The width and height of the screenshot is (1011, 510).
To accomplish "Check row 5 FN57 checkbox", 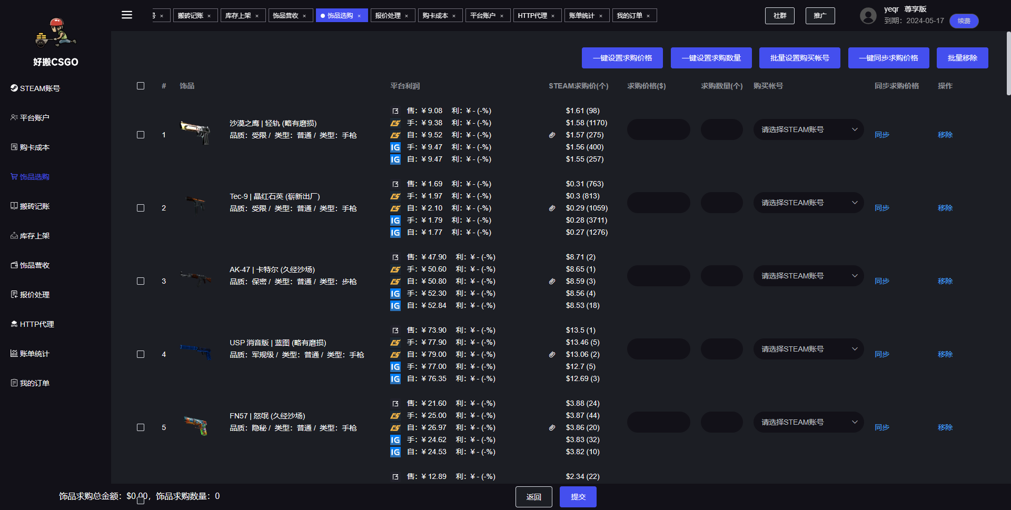I will [141, 427].
